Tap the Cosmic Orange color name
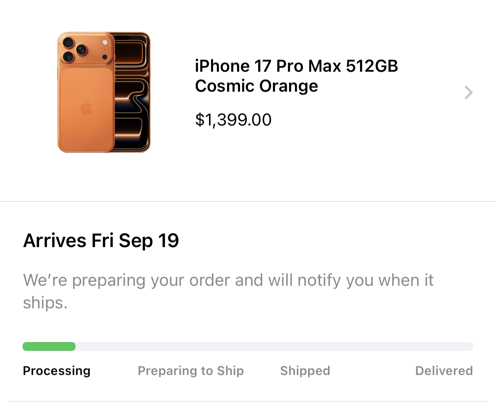The height and width of the screenshot is (409, 496). click(256, 86)
